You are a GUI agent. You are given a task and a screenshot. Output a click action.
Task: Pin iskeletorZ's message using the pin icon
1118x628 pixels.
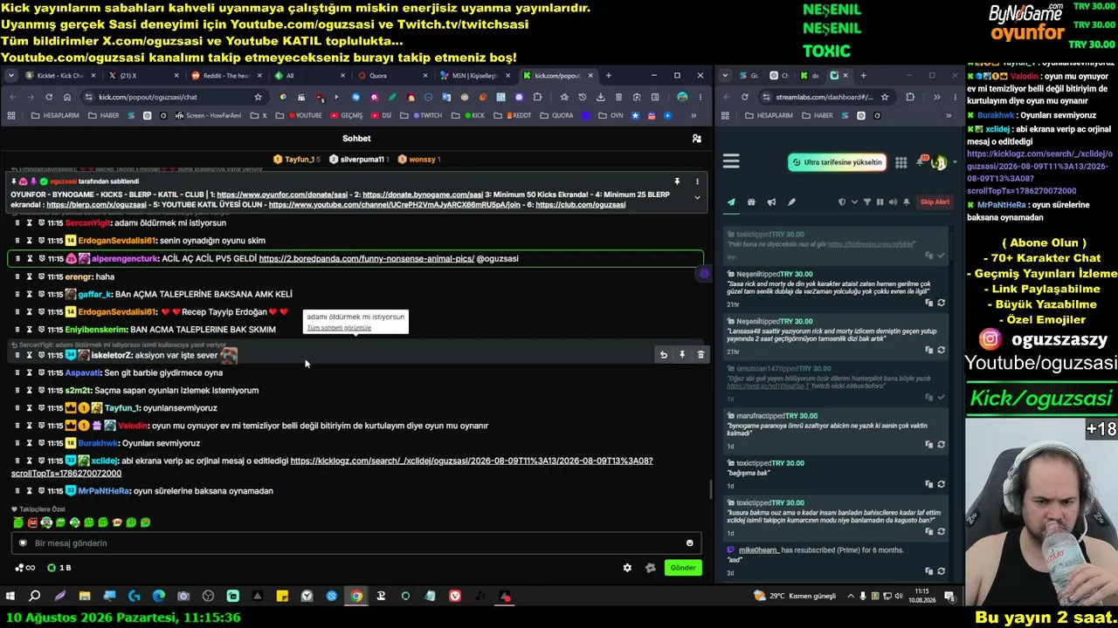click(x=682, y=355)
